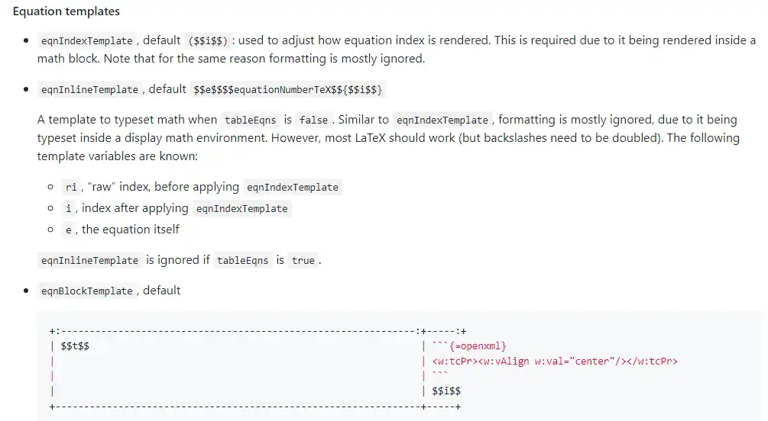Image resolution: width=768 pixels, height=421 pixels.
Task: Click $$i$$ in the table code block
Action: coord(446,391)
